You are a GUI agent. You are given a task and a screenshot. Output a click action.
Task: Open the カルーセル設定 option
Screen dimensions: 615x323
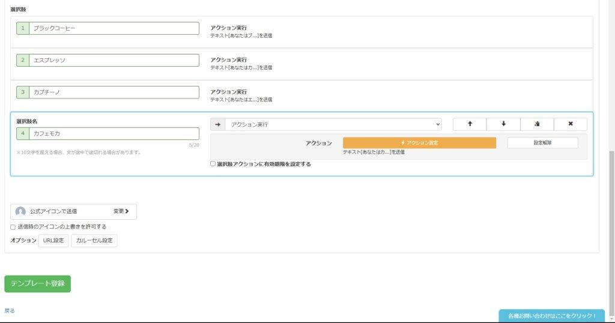click(94, 241)
